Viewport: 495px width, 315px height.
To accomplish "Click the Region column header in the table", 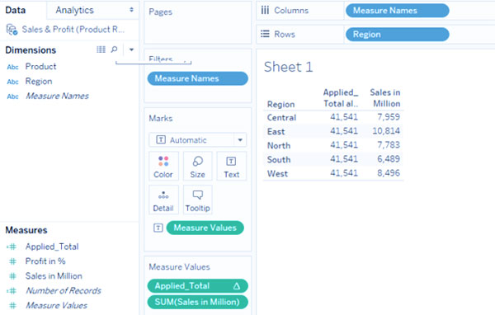I will point(280,104).
